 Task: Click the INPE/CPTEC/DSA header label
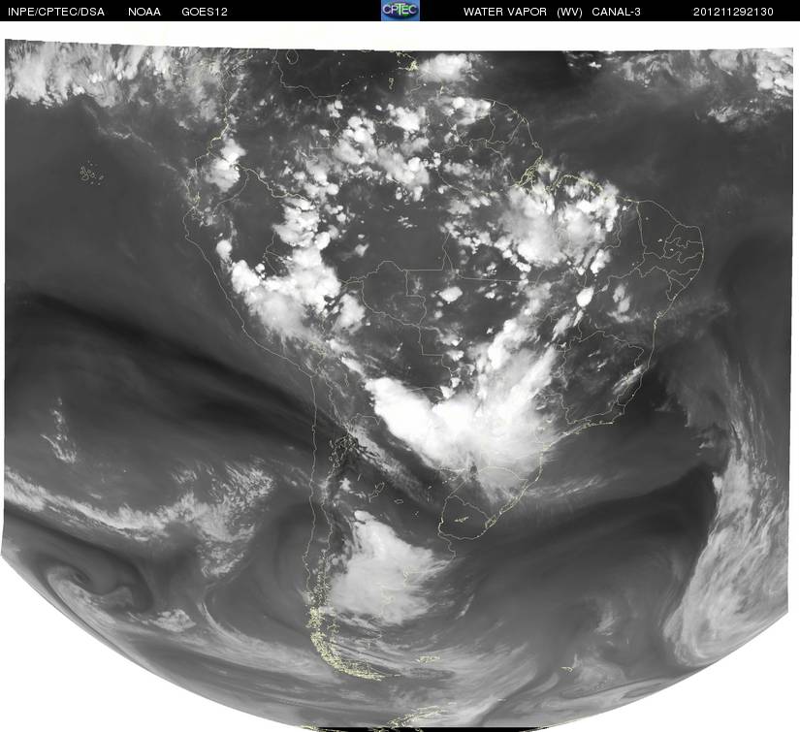pyautogui.click(x=56, y=12)
